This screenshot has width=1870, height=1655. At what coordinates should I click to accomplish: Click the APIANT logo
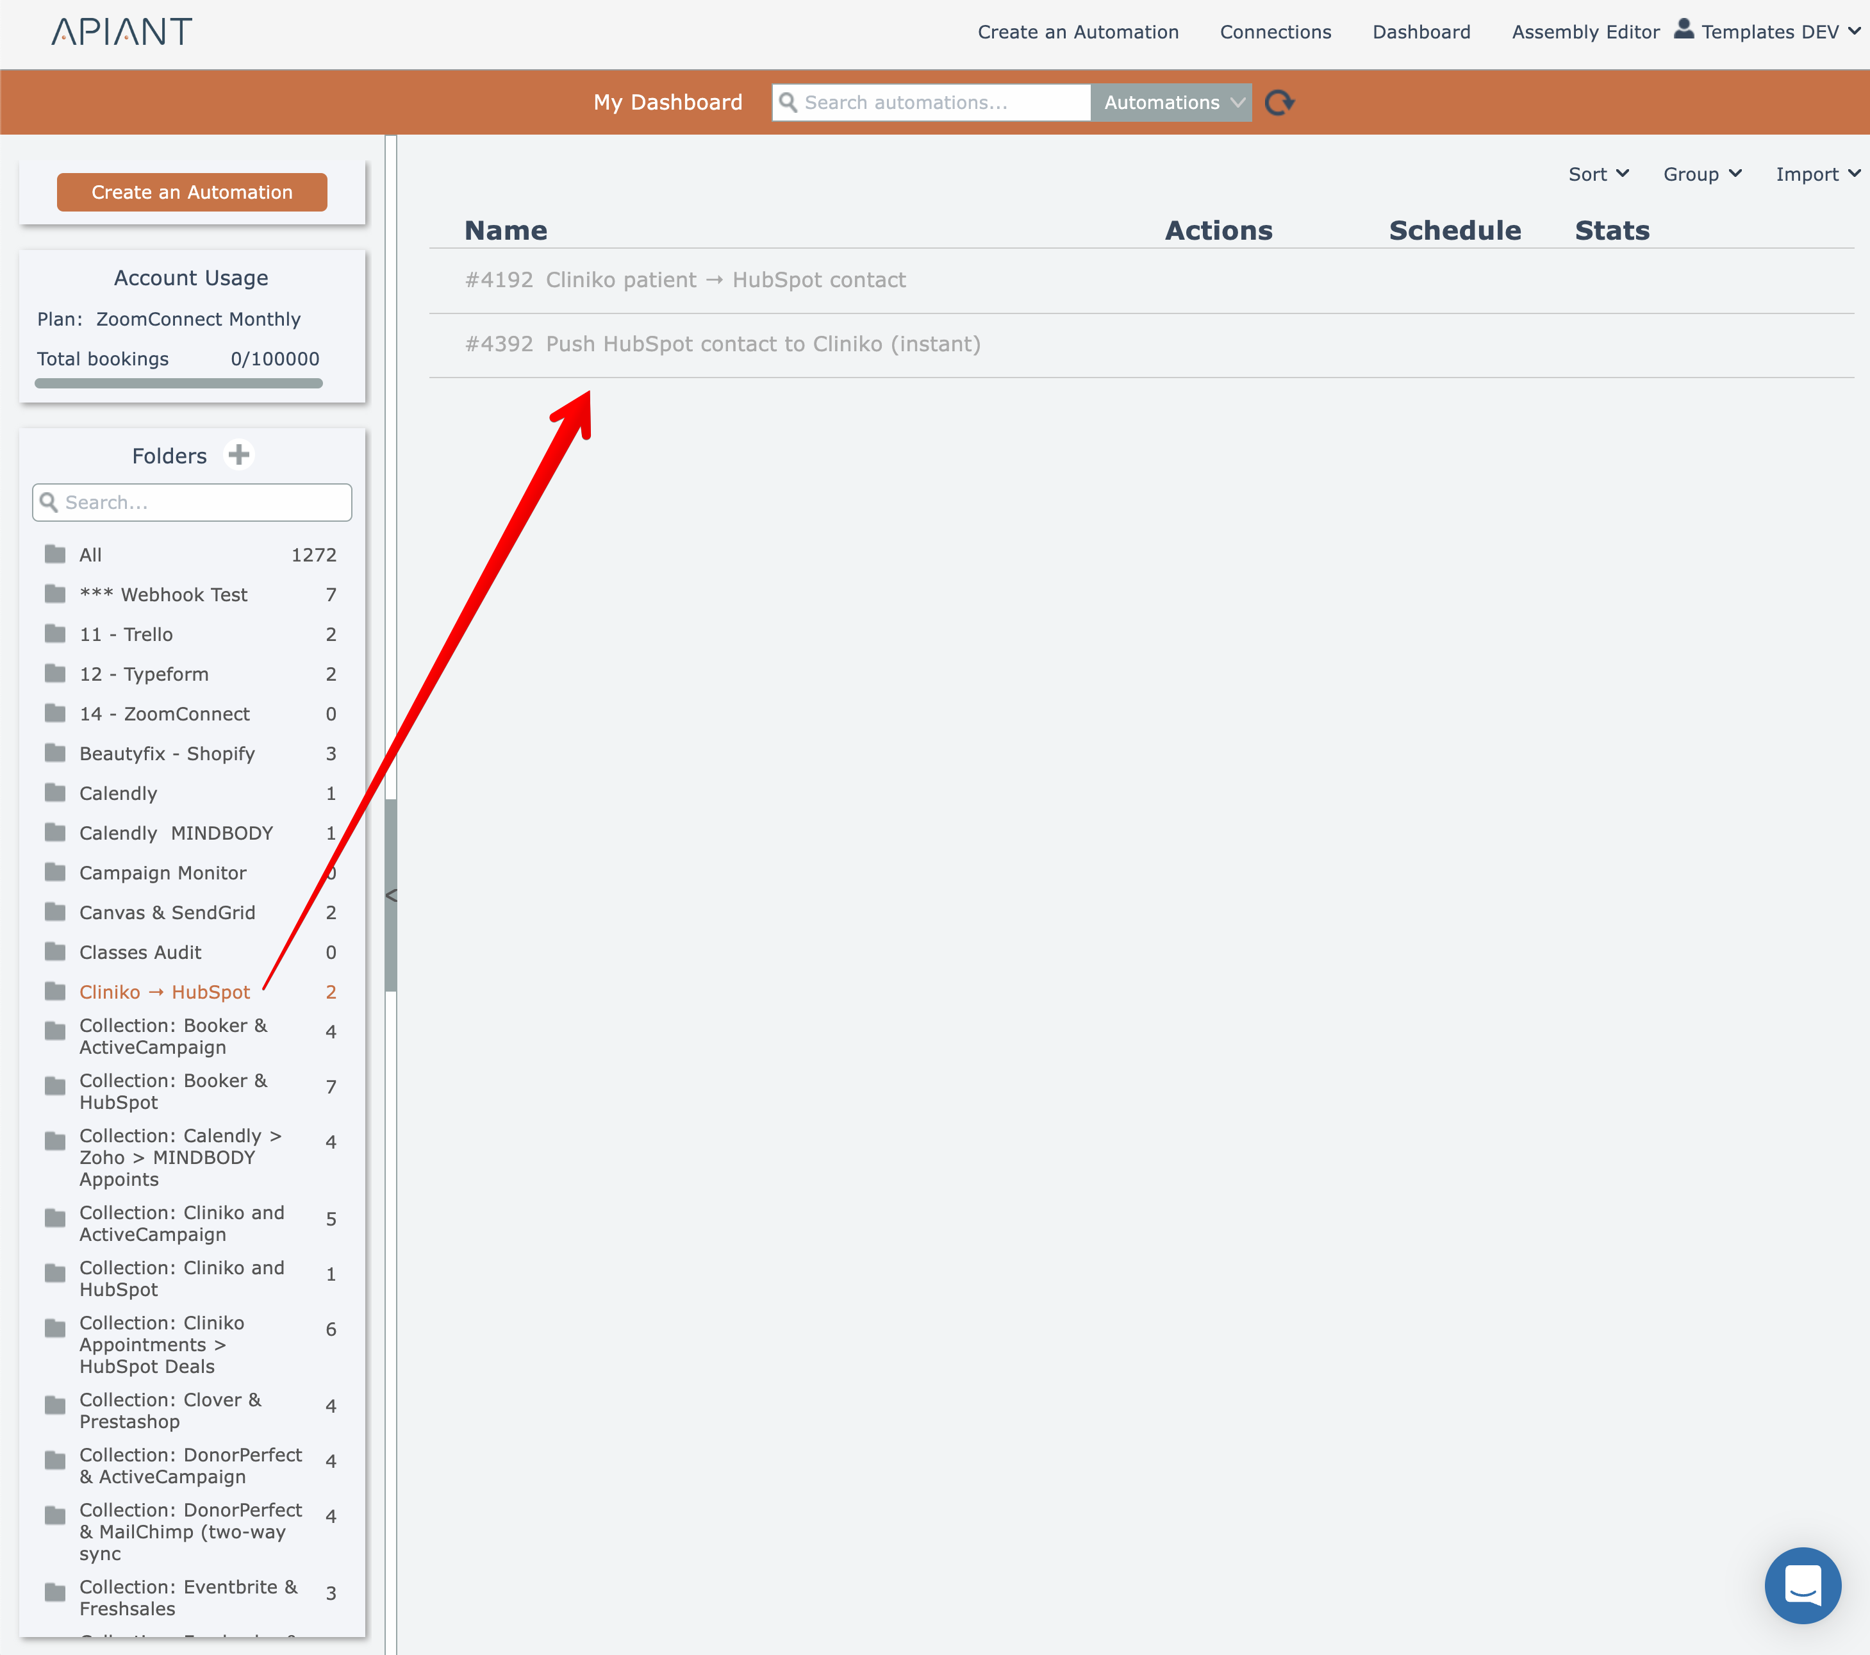[x=122, y=32]
